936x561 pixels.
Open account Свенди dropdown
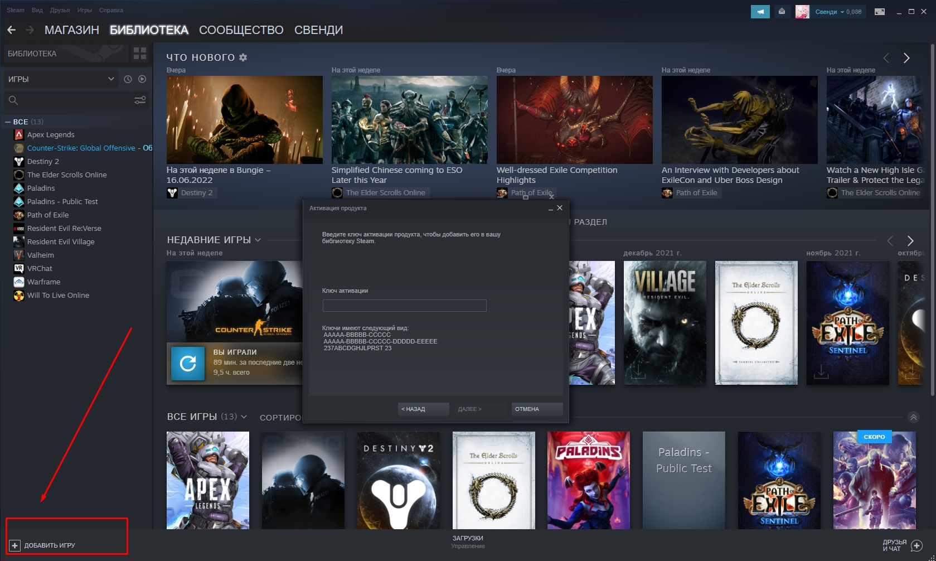coord(838,12)
